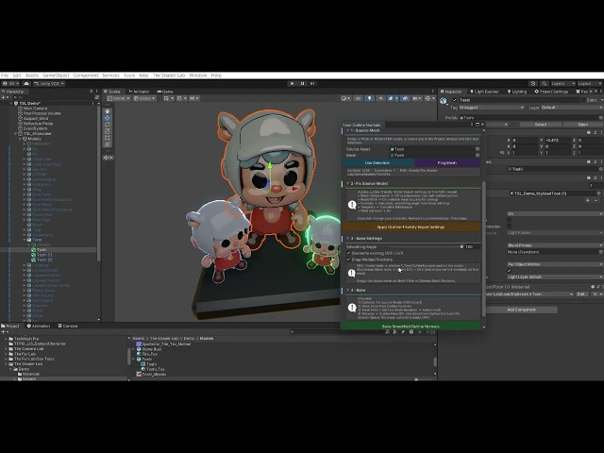Toggle the 2D scene view button
604x453 pixels.
tap(359, 98)
